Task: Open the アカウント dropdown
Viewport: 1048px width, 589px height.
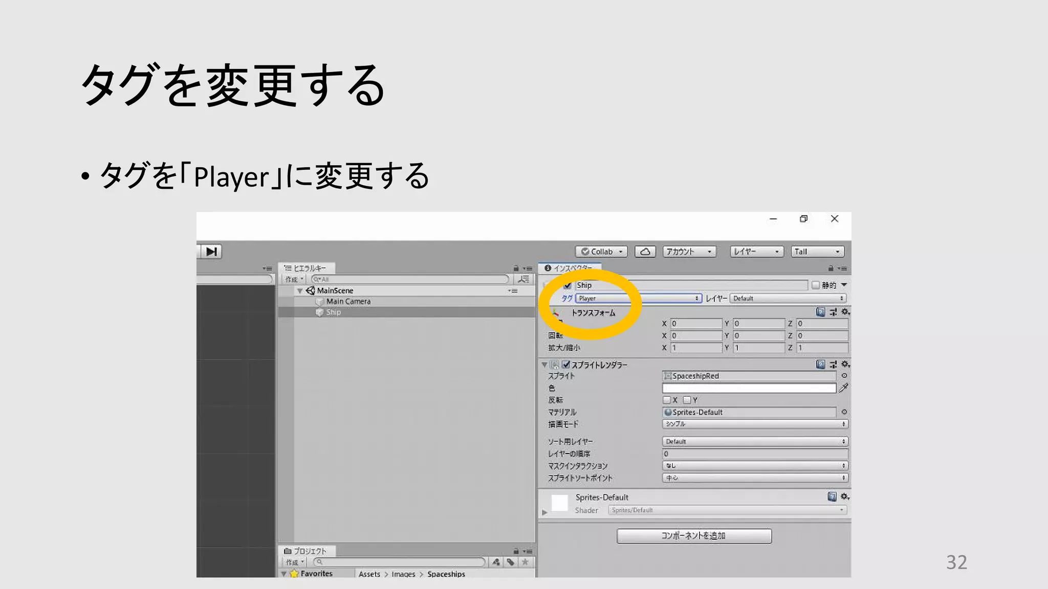Action: (689, 252)
